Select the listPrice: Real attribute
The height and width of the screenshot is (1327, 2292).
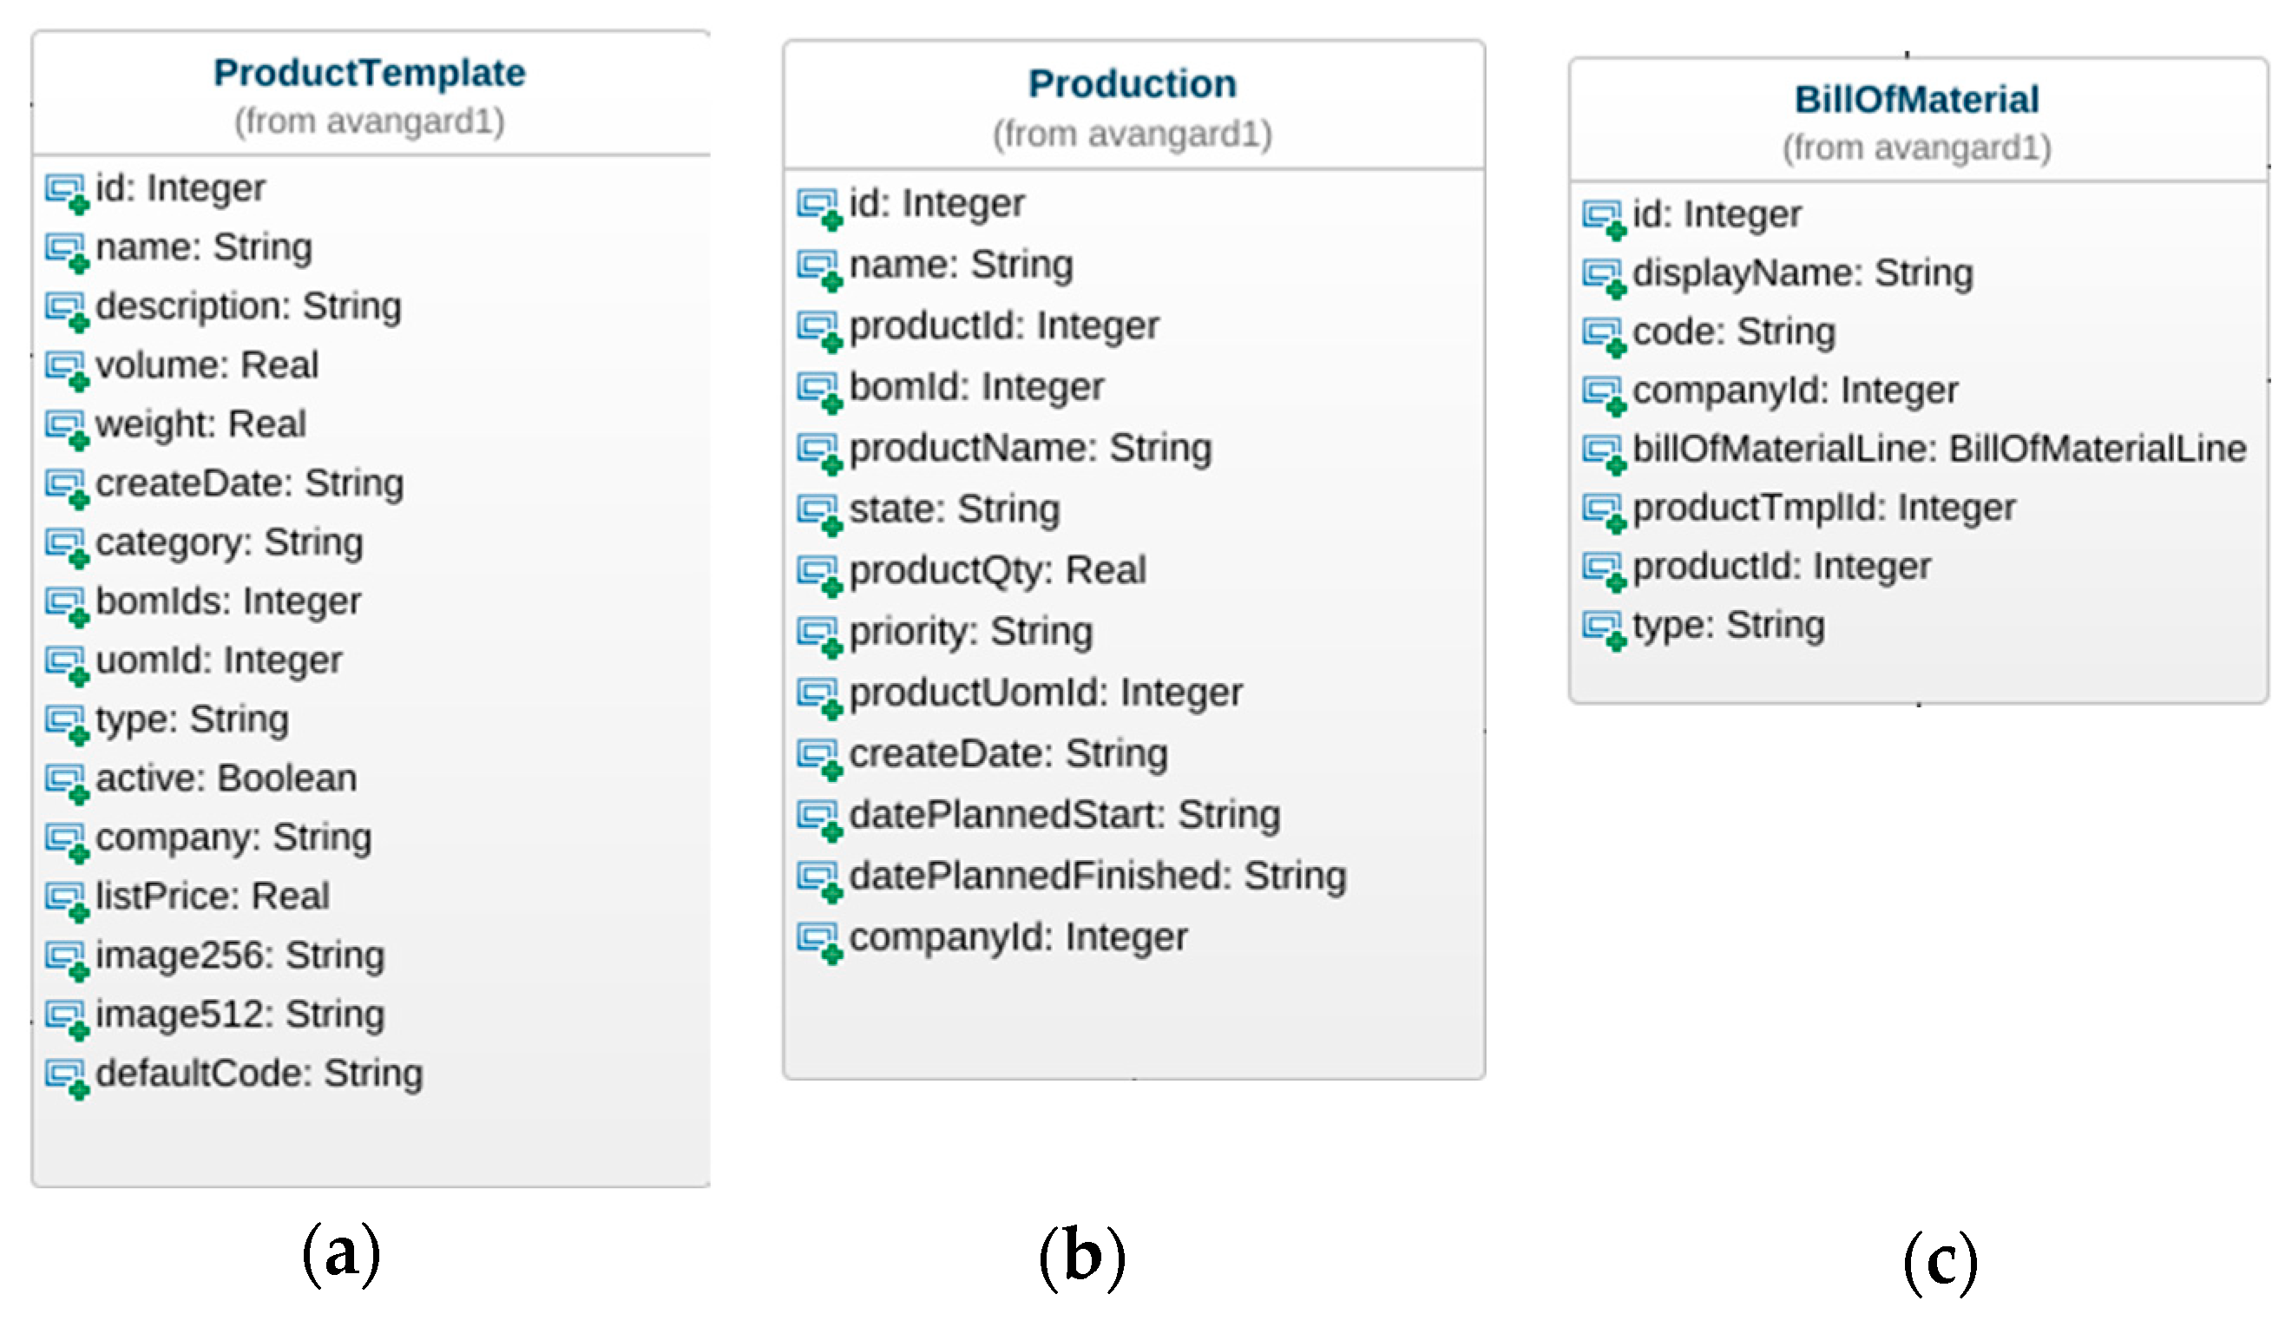tap(212, 897)
